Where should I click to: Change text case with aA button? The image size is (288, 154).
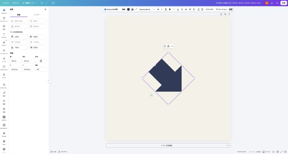click(186, 9)
